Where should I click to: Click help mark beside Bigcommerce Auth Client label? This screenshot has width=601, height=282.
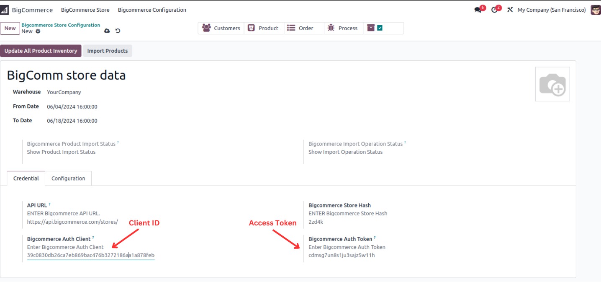[93, 238]
